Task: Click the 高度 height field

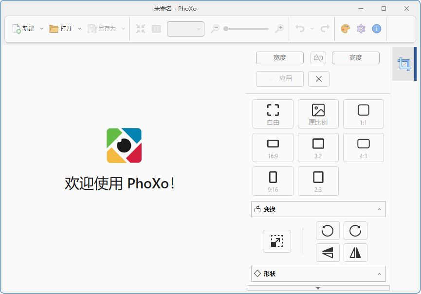Action: (356, 58)
